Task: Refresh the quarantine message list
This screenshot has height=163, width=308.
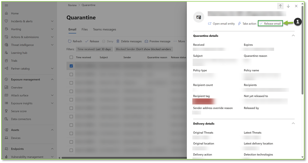Action: click(75, 41)
